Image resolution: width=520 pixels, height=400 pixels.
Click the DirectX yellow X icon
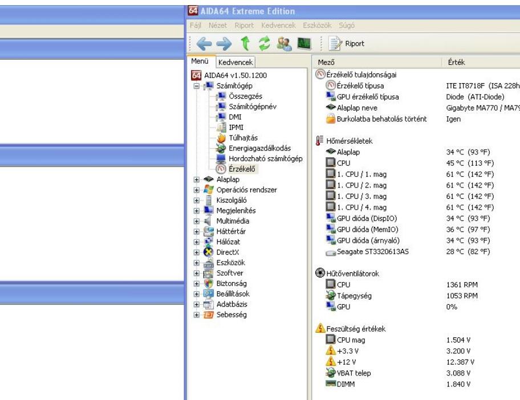point(209,252)
